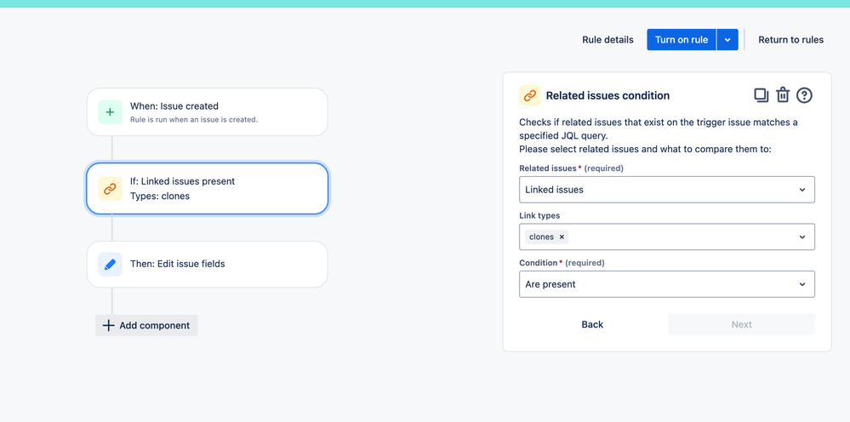Image resolution: width=850 pixels, height=422 pixels.
Task: Click the link icon beside panel title
Action: click(529, 95)
